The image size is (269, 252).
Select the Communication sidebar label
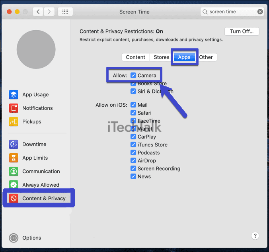(41, 171)
